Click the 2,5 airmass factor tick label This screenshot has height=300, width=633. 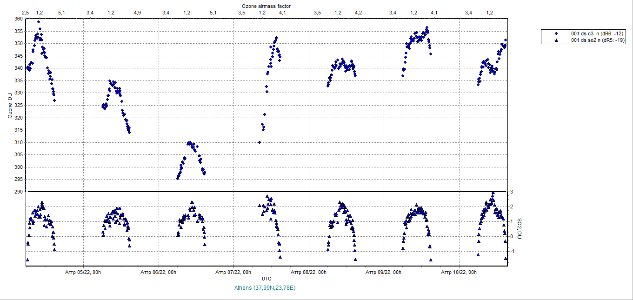coord(26,13)
